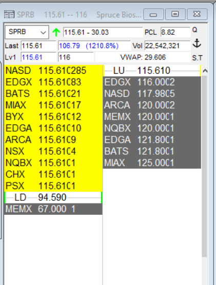Select the NQBX ask row 120.00
This screenshot has height=285, width=216.
152,128
